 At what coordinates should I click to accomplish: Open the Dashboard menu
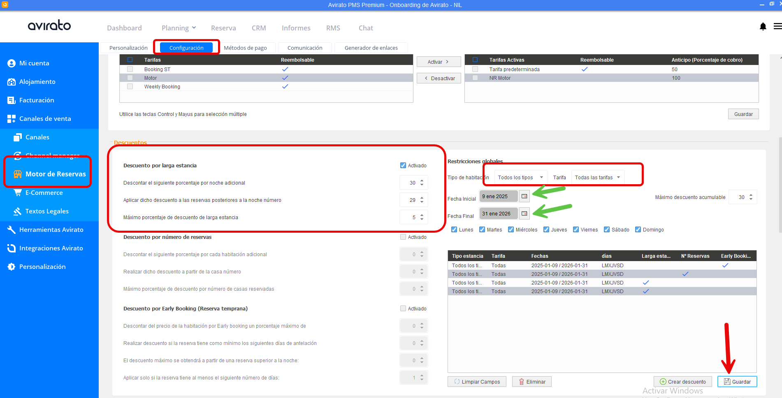pos(124,28)
